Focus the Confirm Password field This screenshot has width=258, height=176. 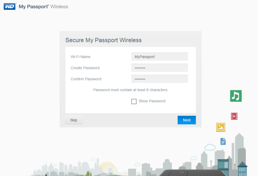[x=160, y=79]
